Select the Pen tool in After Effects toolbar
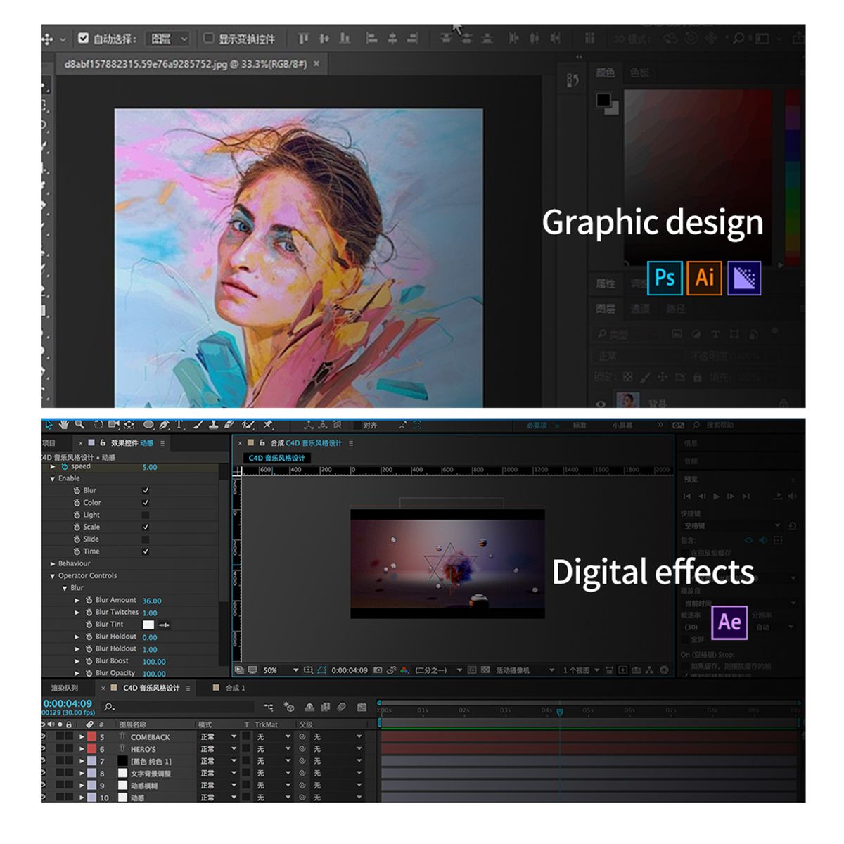 coord(164,425)
